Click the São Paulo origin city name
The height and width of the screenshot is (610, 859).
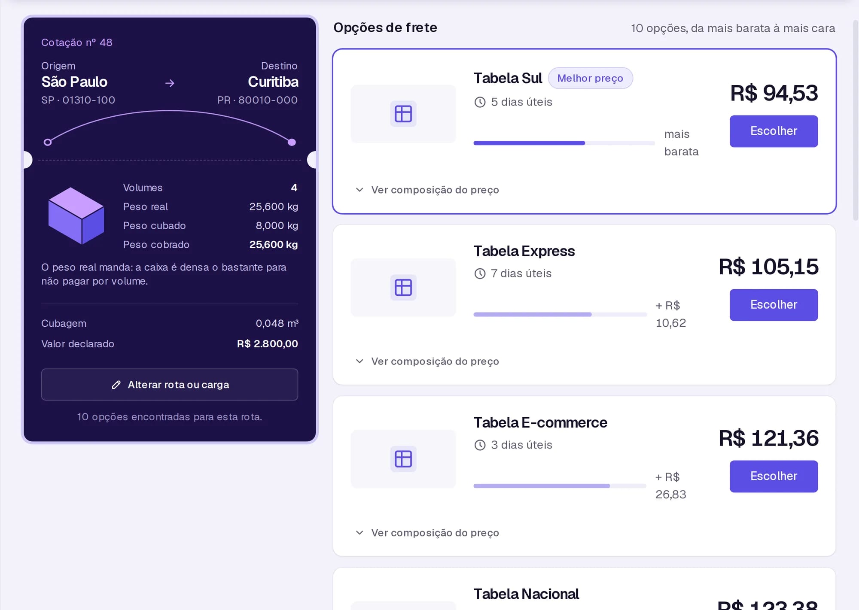click(x=74, y=82)
